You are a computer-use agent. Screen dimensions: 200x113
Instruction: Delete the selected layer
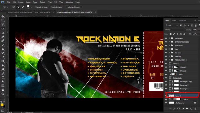point(195,109)
